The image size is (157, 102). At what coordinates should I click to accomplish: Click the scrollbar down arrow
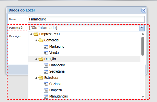[x=143, y=96]
